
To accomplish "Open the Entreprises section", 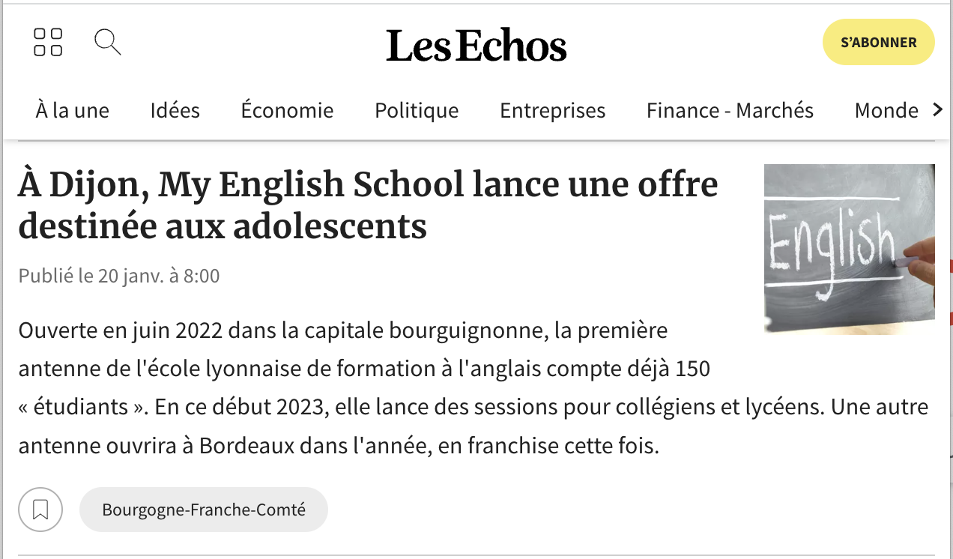I will pyautogui.click(x=552, y=110).
